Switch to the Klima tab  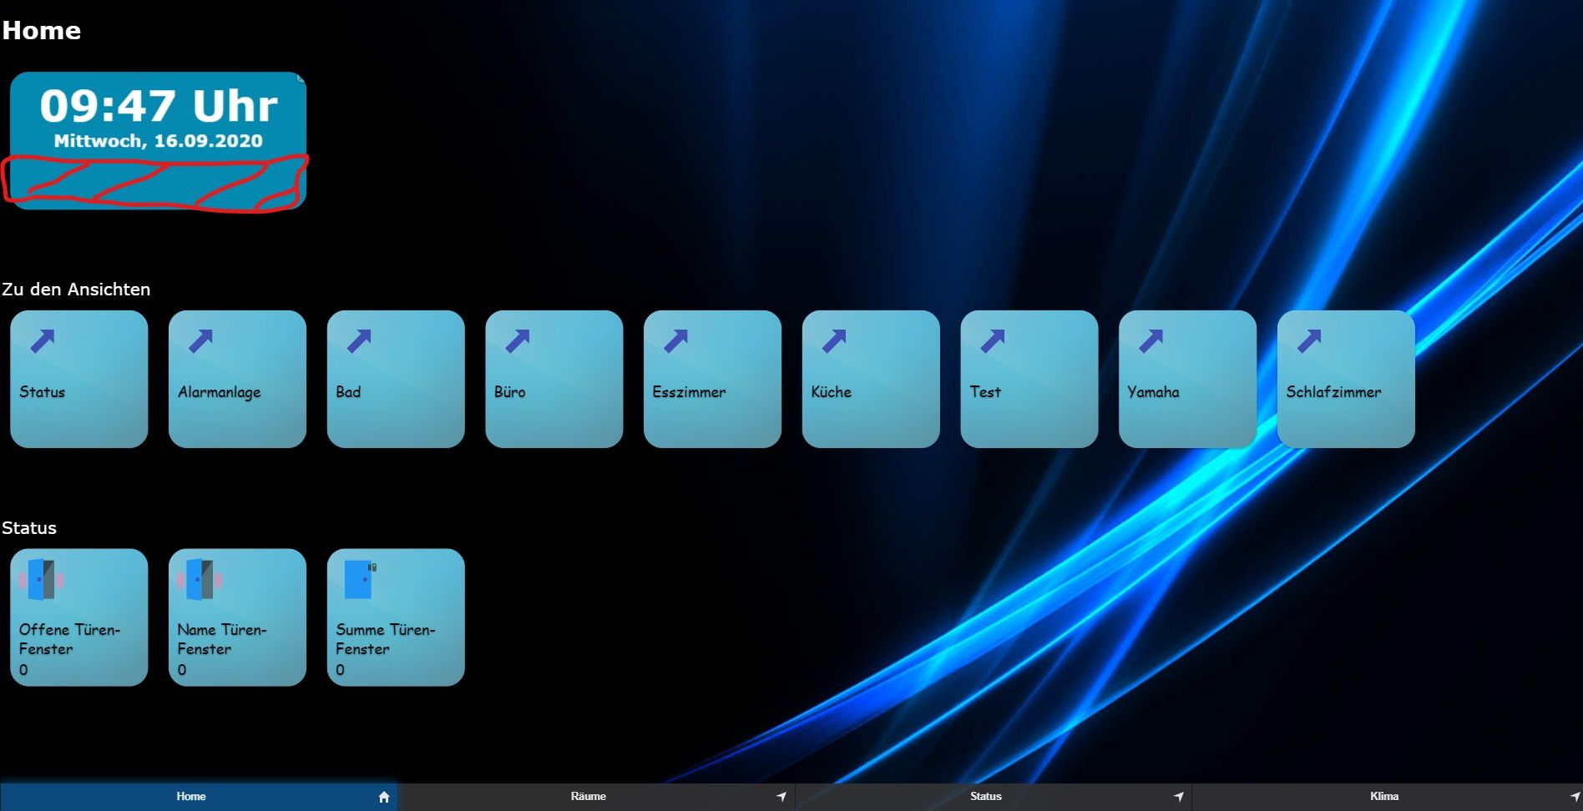tap(1388, 797)
